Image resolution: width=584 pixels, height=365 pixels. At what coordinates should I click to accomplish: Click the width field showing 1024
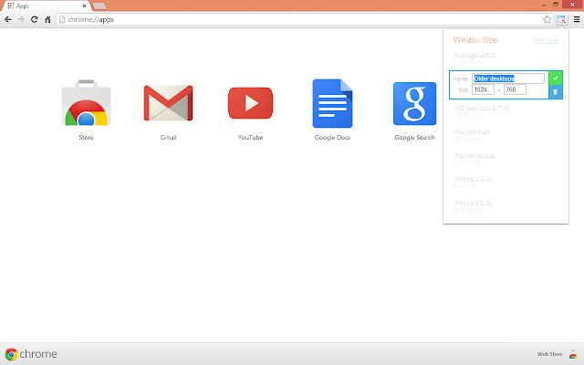coord(483,89)
